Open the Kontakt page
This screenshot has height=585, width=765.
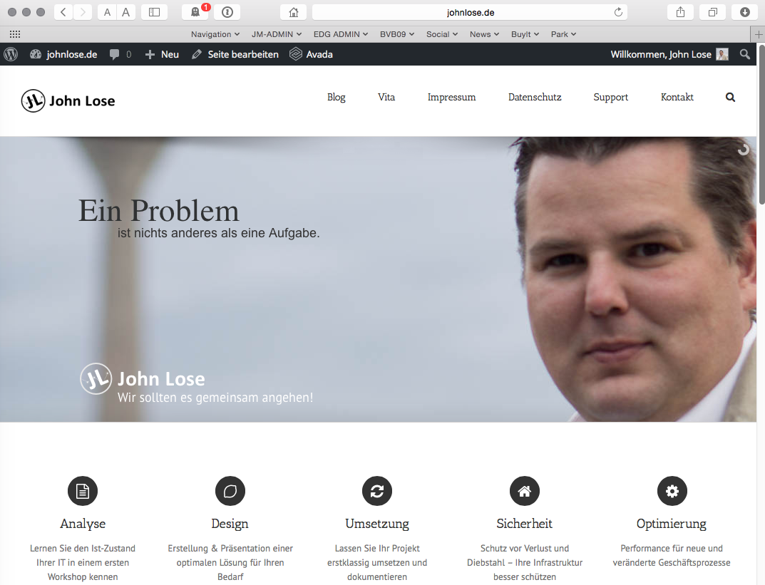[677, 97]
